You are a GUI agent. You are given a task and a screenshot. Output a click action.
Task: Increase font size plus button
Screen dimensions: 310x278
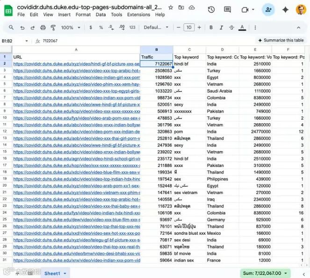coord(199,28)
